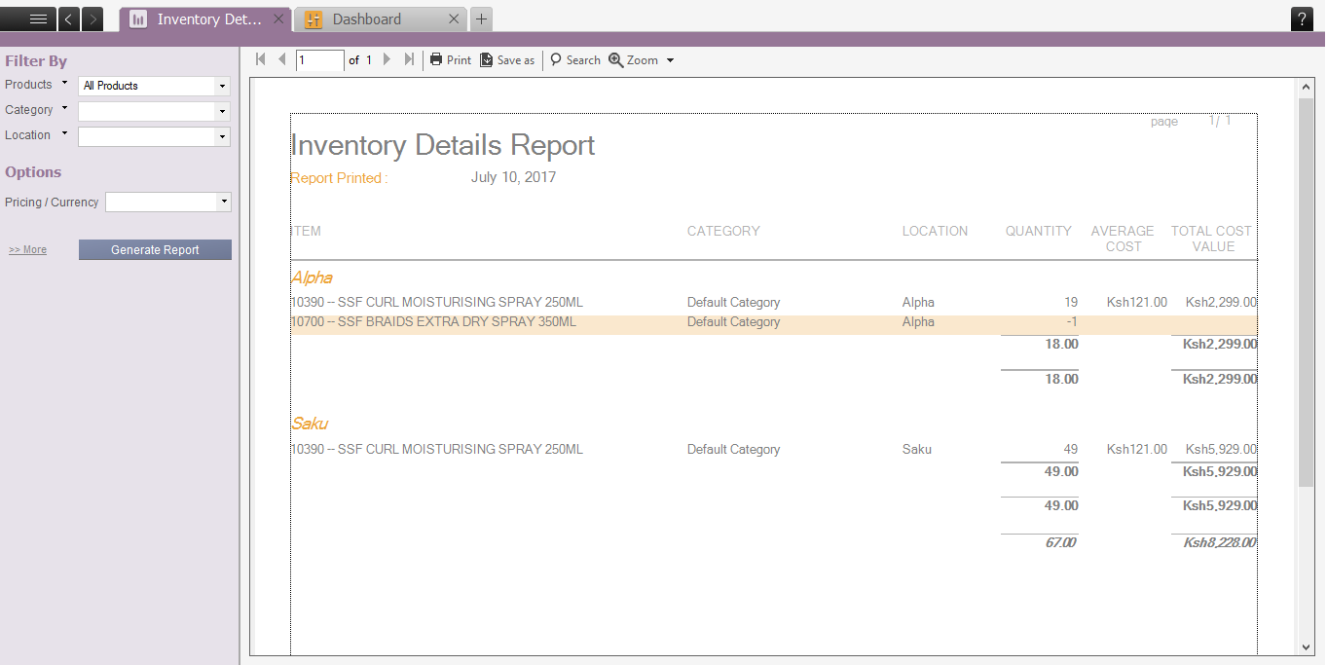
Task: Click the QUANTITY column header
Action: click(x=1039, y=232)
